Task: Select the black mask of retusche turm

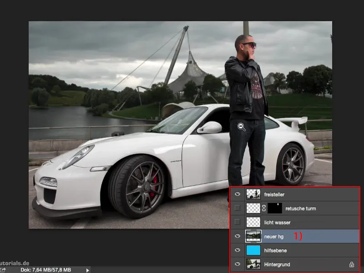Action: click(x=275, y=208)
